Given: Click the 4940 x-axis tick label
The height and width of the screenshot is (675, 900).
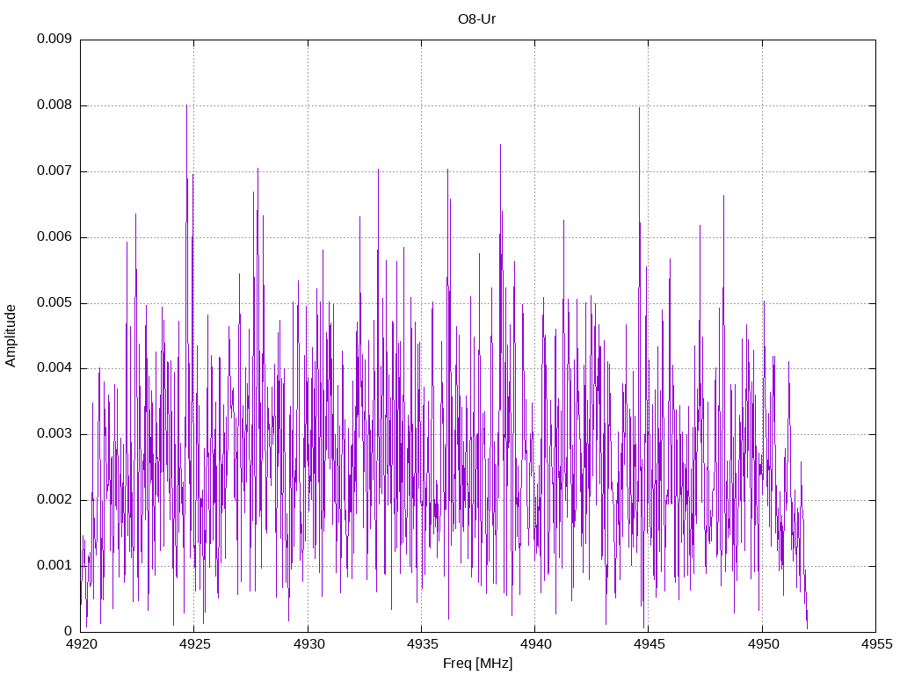Looking at the screenshot, I should [535, 644].
